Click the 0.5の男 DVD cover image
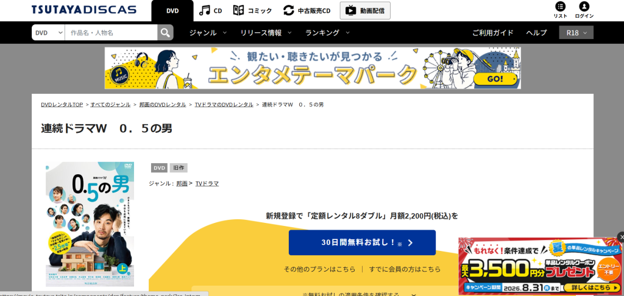Screen dimensions: 624x296 click(x=90, y=224)
